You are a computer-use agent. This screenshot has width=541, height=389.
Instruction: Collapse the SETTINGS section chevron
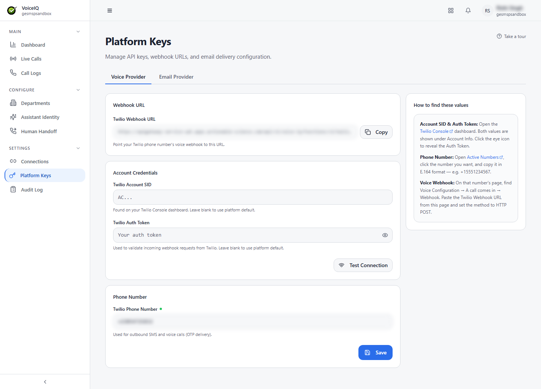tap(78, 148)
